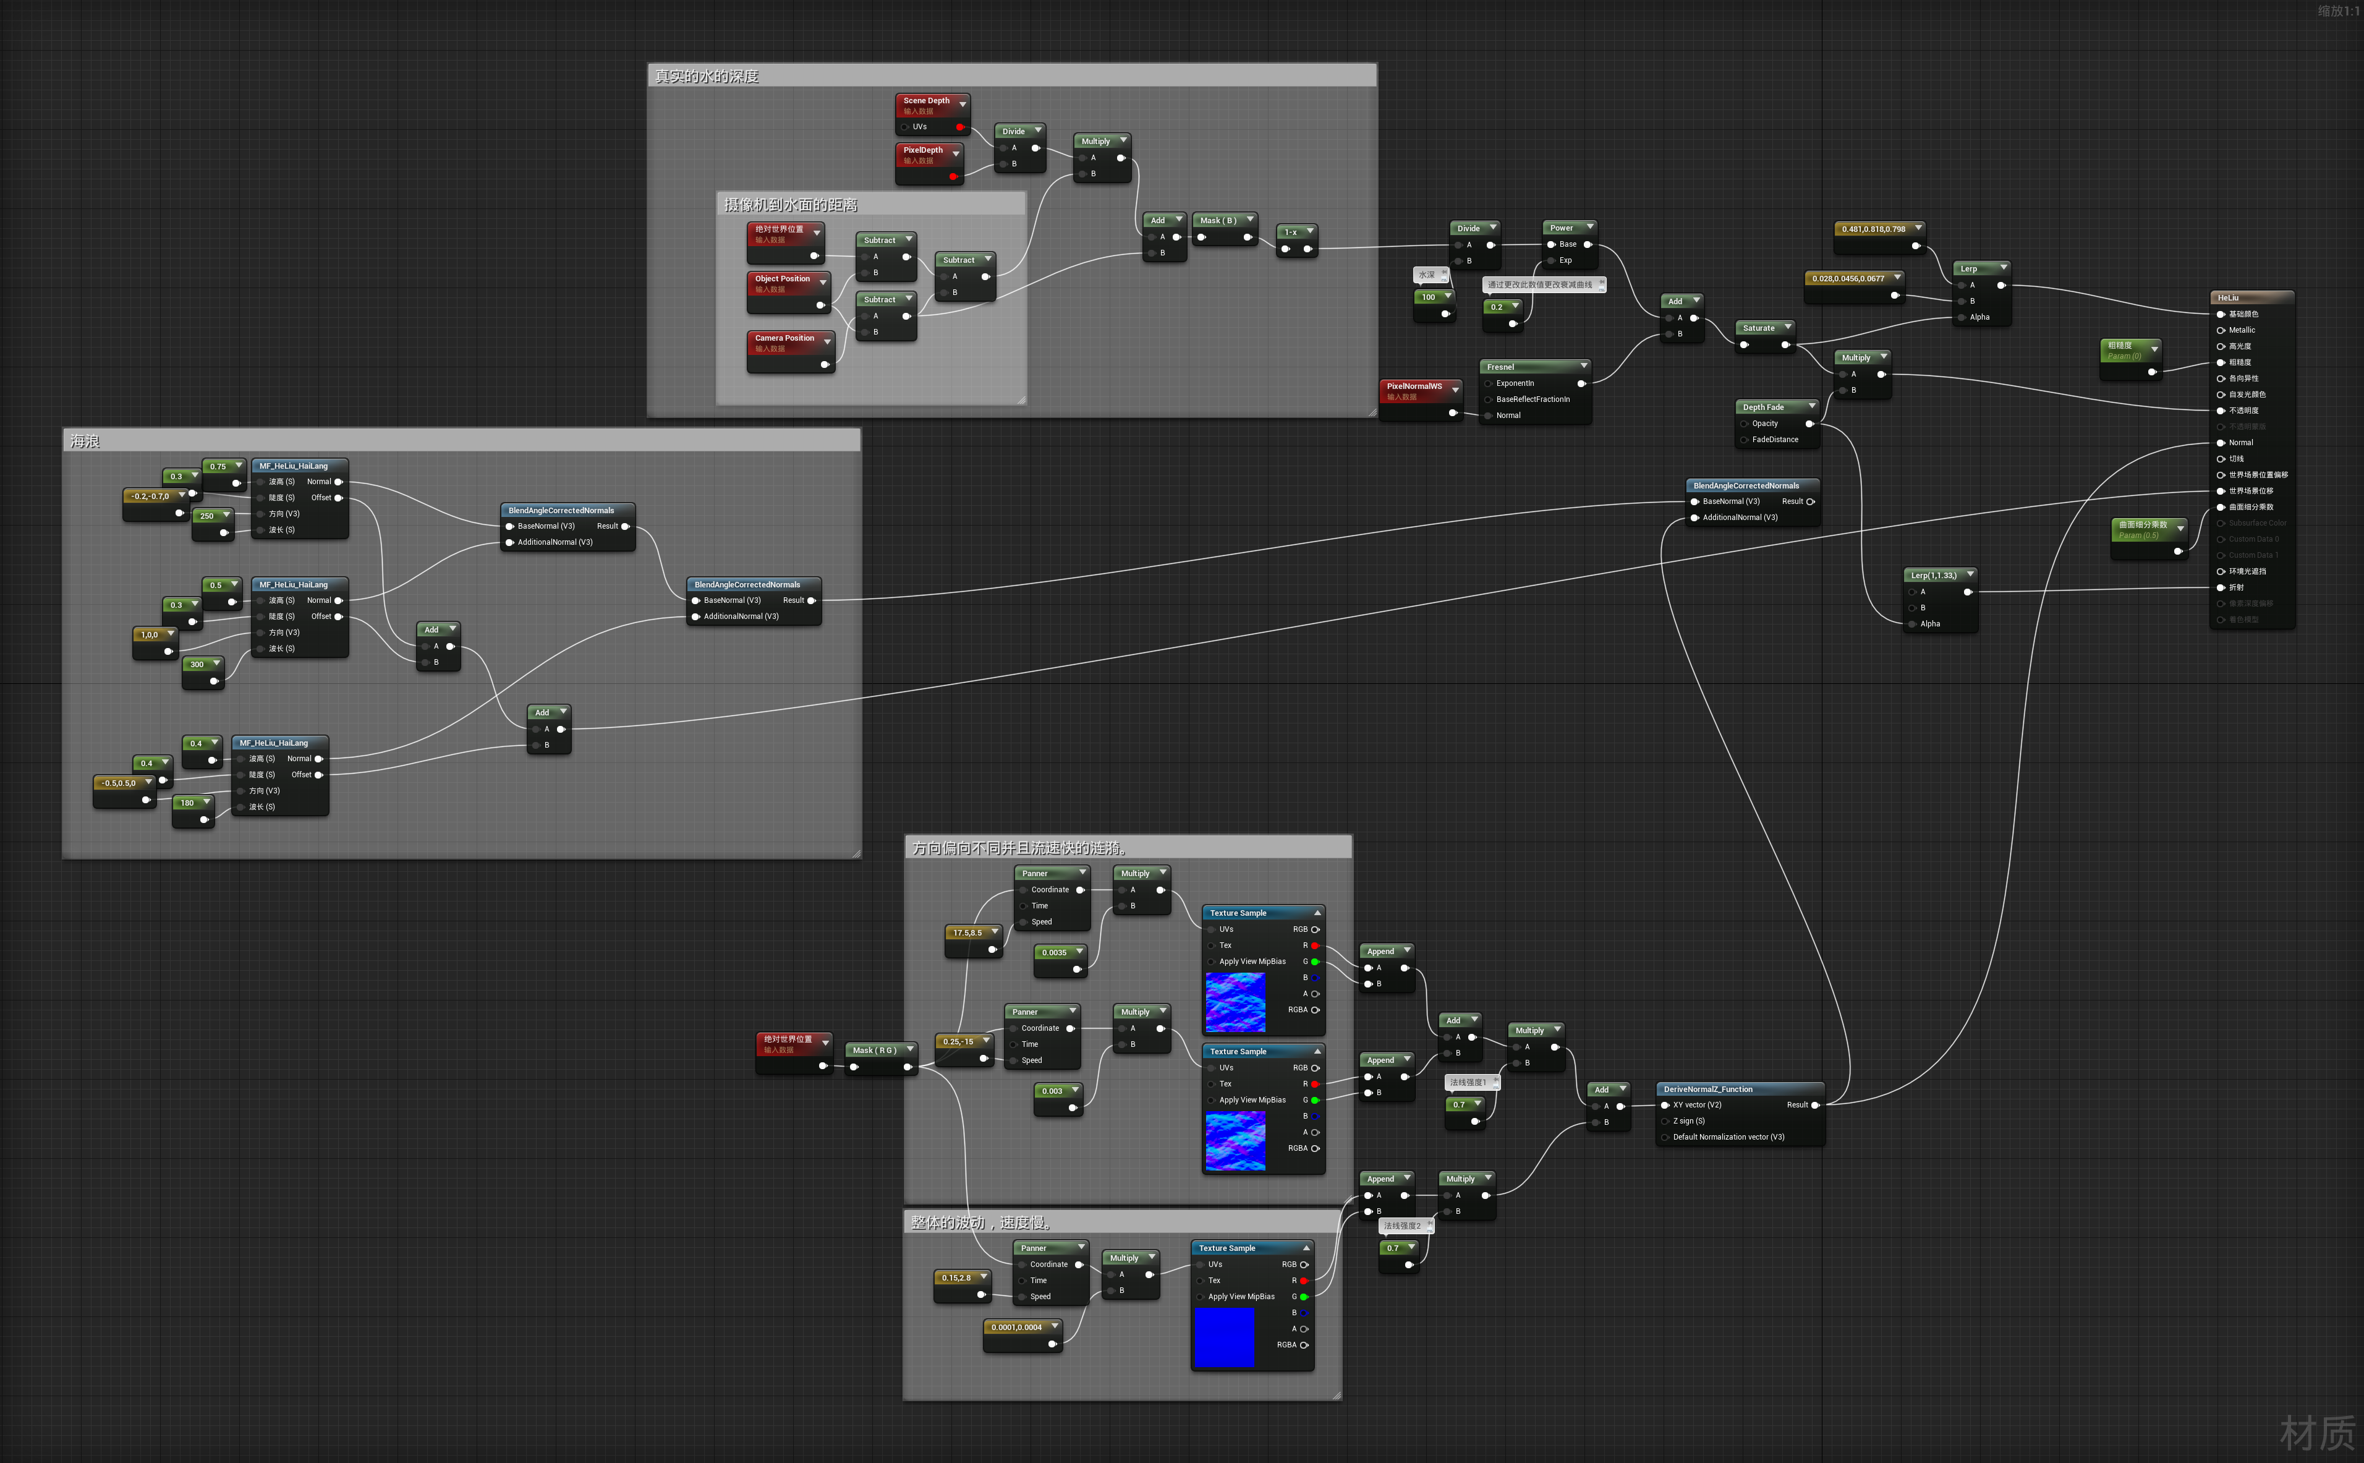Expand the PixelNormalWS node arrow
This screenshot has width=2364, height=1463.
coord(1455,389)
